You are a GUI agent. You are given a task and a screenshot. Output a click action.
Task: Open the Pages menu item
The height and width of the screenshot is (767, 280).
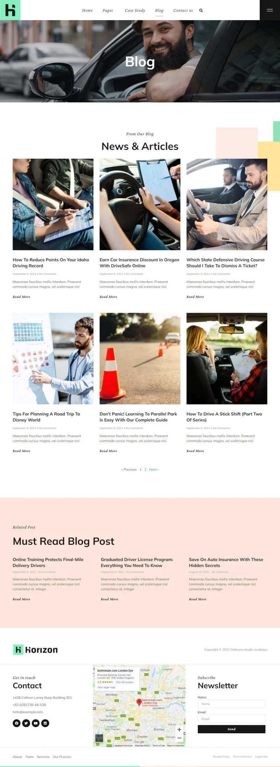click(x=108, y=11)
